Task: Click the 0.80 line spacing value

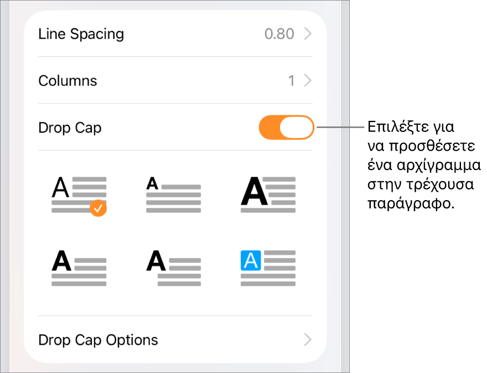Action: click(279, 34)
